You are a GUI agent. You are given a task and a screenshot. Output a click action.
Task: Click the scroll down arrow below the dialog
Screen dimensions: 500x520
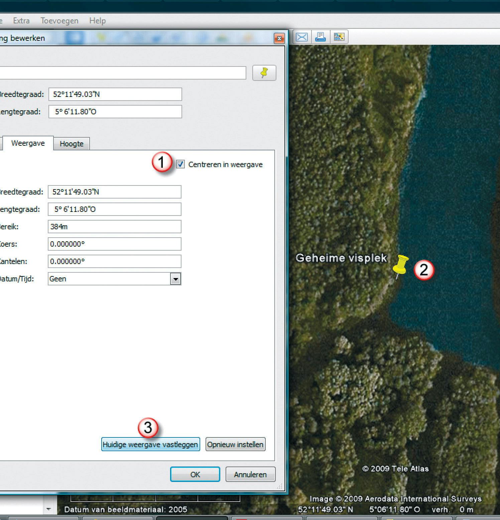(x=48, y=509)
